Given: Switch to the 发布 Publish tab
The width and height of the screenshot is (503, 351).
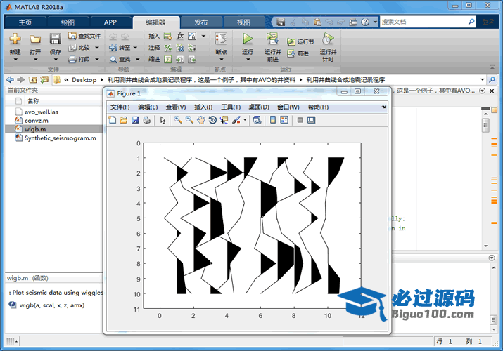Looking at the screenshot, I should pyautogui.click(x=200, y=22).
